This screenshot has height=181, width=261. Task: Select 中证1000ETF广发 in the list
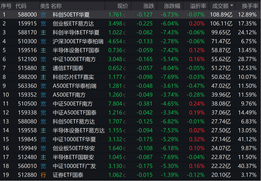tap(74, 166)
